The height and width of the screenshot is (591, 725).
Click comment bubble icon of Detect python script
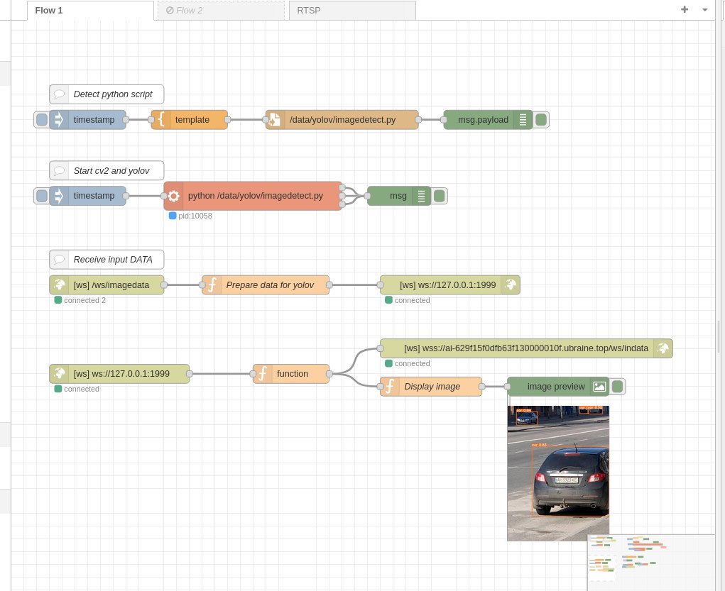pos(59,94)
